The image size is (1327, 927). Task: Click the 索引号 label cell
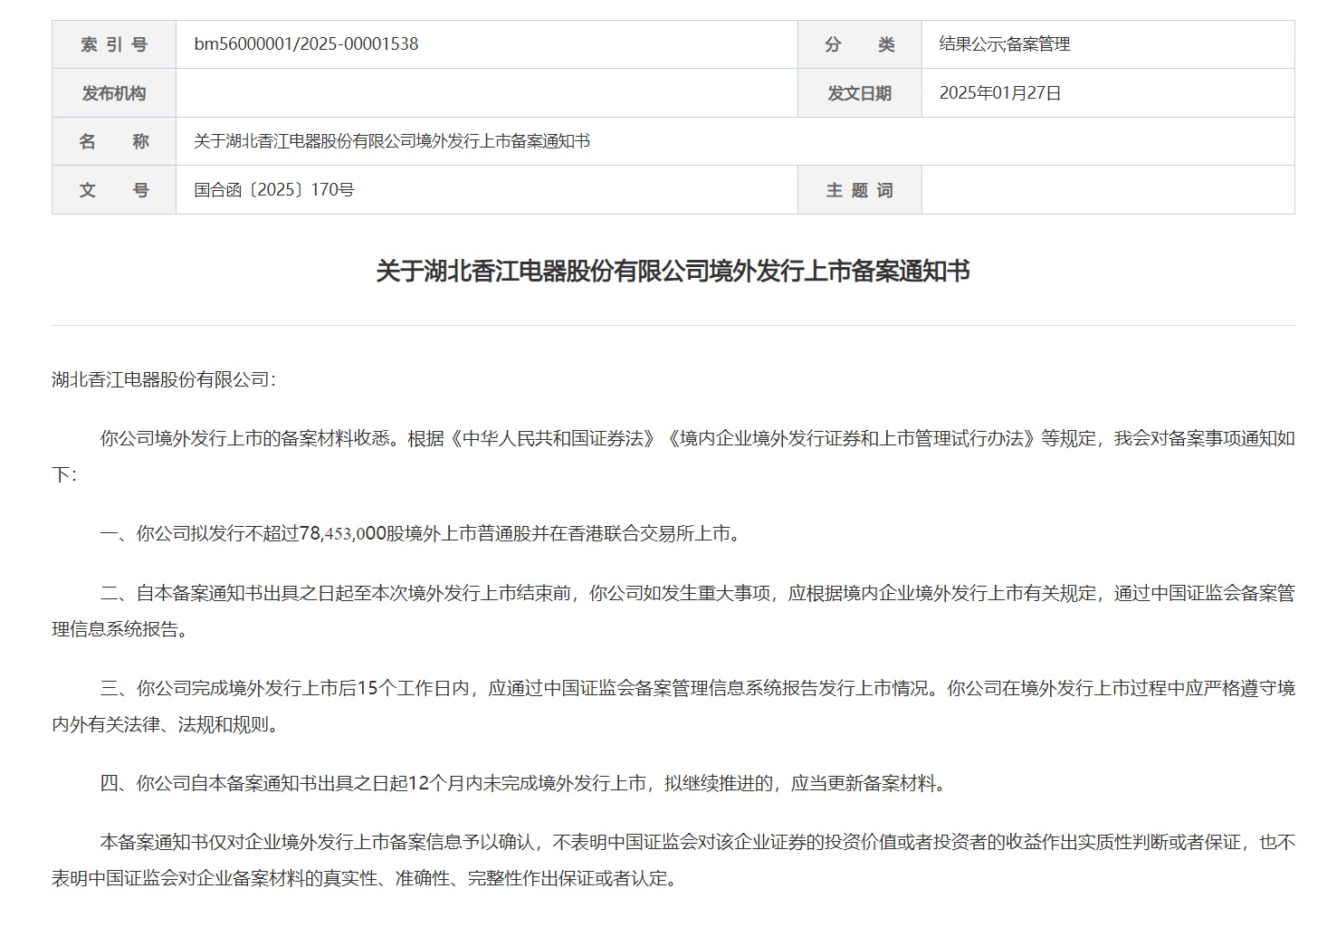(114, 44)
